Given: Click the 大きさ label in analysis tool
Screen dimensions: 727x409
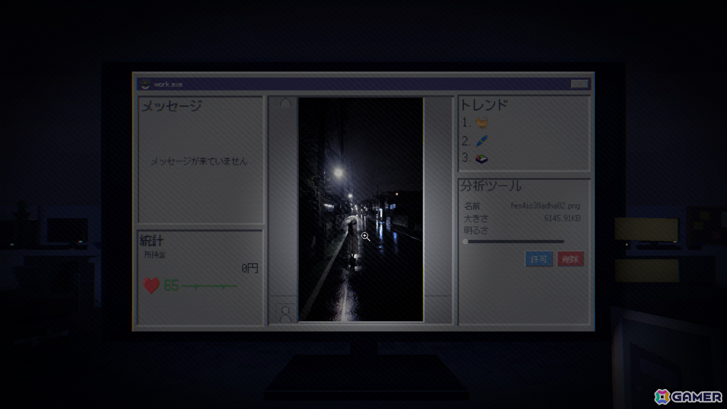Looking at the screenshot, I should click(x=476, y=218).
